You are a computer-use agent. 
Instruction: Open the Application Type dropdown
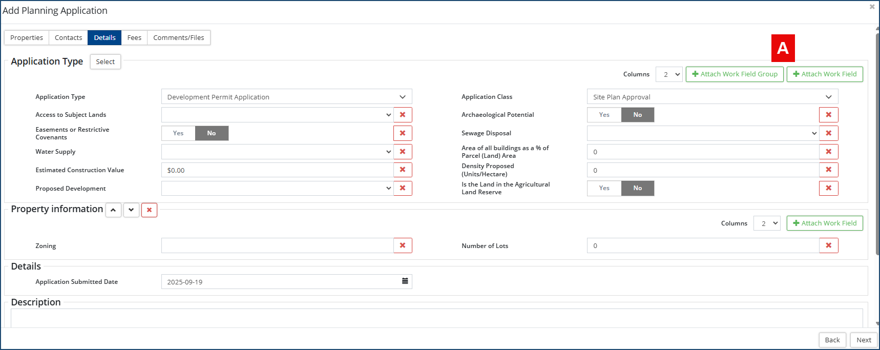286,97
